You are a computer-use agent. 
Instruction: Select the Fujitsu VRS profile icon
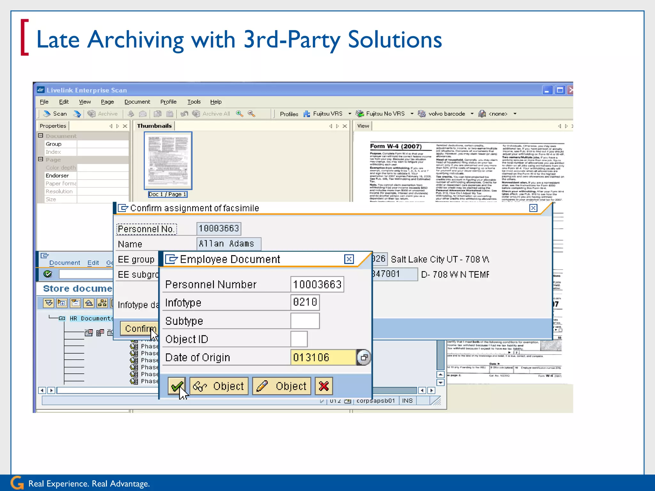pos(307,114)
